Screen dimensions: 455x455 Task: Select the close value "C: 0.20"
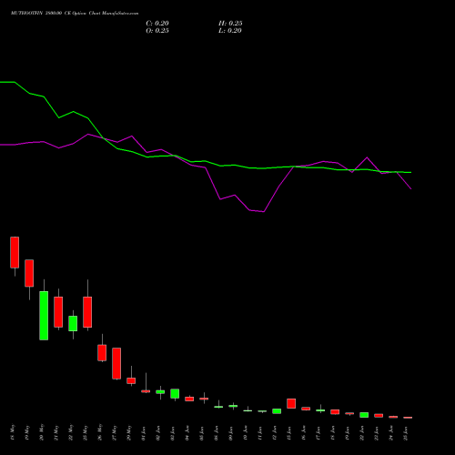tap(157, 24)
